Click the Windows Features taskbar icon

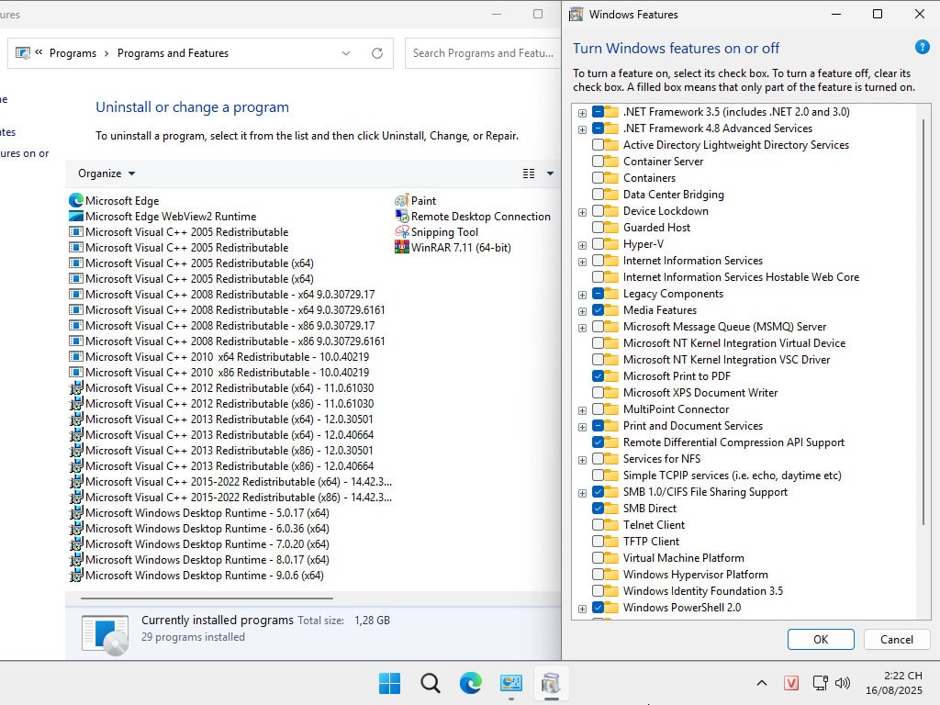tap(551, 683)
